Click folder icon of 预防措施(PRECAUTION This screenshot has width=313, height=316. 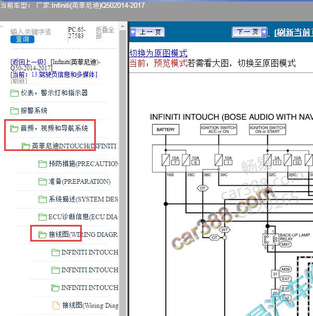(x=43, y=164)
